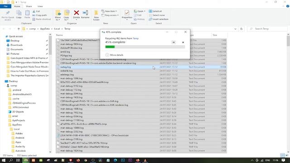
Task: Click the taskbar Search icon
Action: [x=11, y=160]
